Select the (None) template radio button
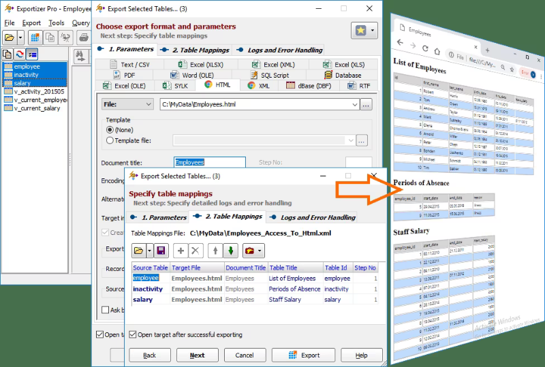Screen dimensions: 545x367 pos(110,129)
